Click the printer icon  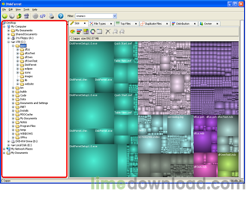[51, 16]
